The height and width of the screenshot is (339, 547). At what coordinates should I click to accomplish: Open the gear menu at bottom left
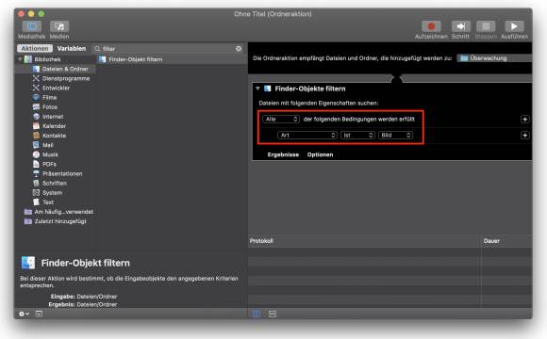[24, 314]
